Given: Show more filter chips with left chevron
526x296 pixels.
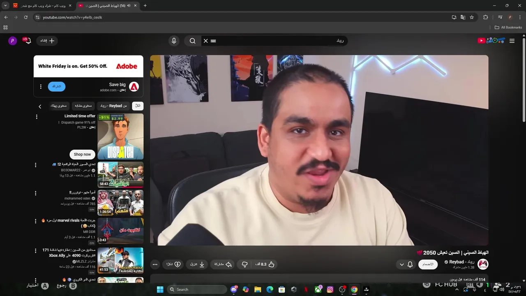Looking at the screenshot, I should point(40,106).
